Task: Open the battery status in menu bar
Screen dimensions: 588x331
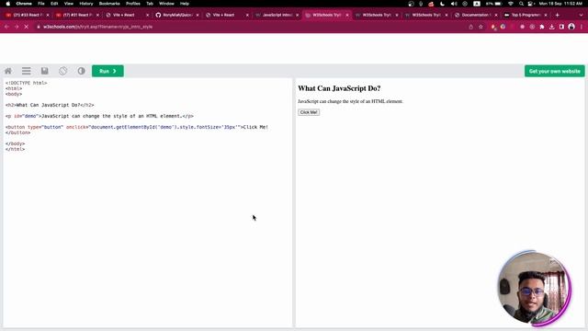Action: (494, 4)
